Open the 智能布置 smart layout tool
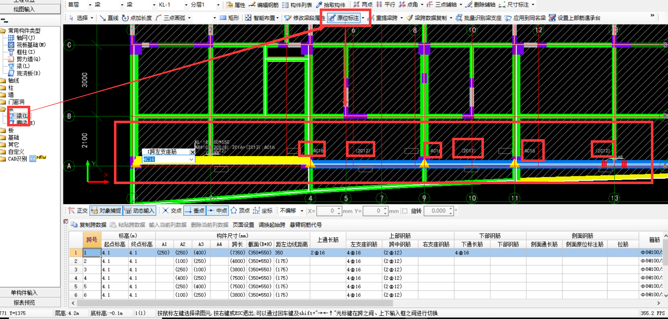This screenshot has height=319, width=668. 260,18
